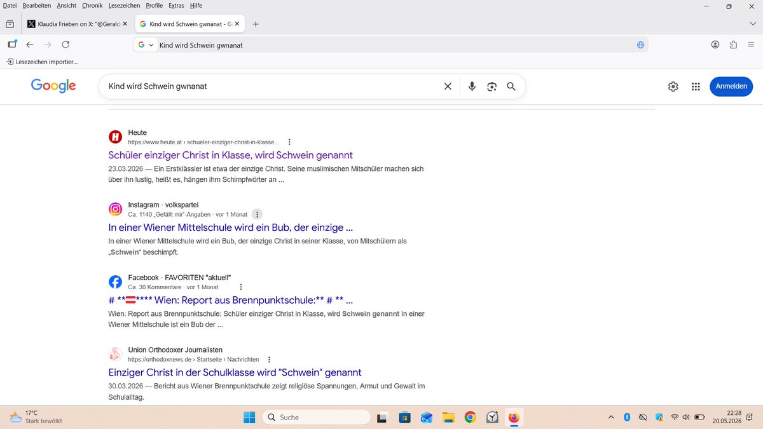The height and width of the screenshot is (429, 763).
Task: Open File Explorer from taskbar
Action: pos(448,418)
